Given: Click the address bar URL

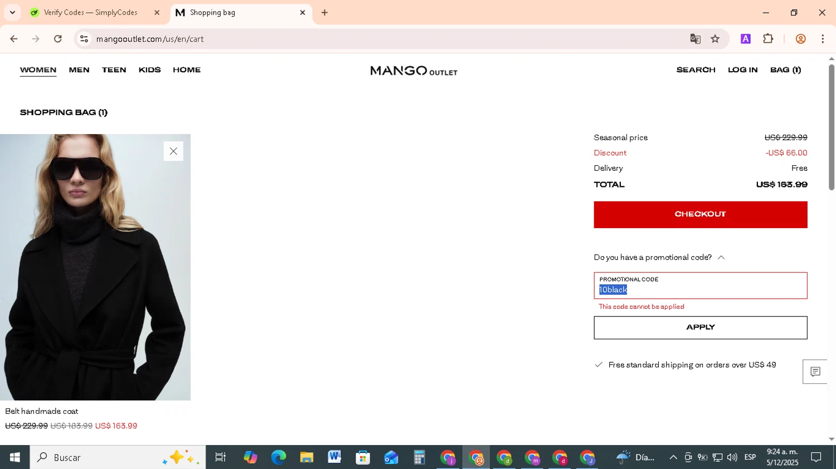Looking at the screenshot, I should (149, 39).
